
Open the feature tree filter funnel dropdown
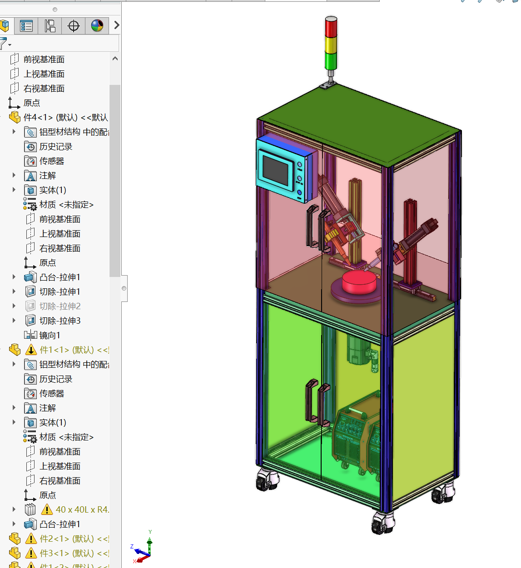pos(5,44)
